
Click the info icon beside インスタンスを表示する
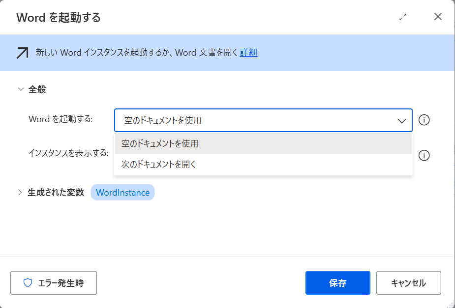(x=424, y=155)
